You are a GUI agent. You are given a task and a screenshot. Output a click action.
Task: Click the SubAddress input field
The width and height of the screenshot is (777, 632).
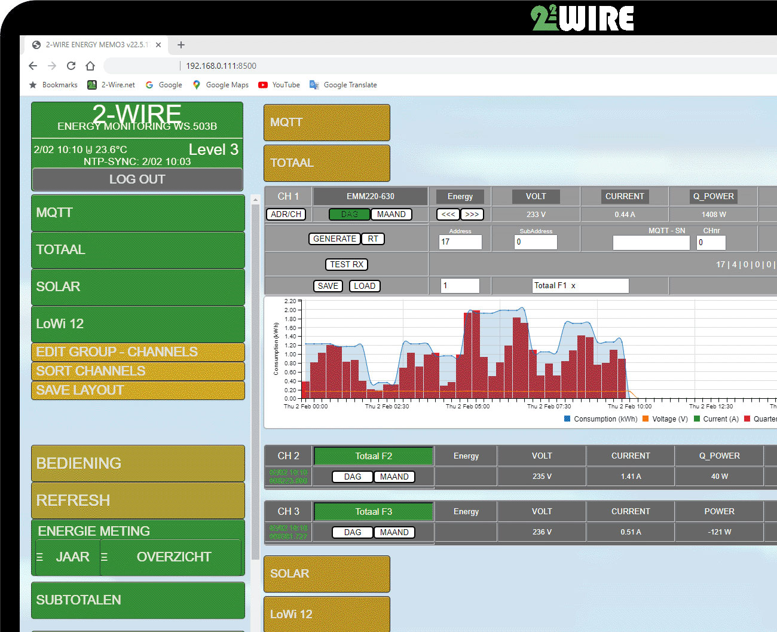pyautogui.click(x=536, y=242)
